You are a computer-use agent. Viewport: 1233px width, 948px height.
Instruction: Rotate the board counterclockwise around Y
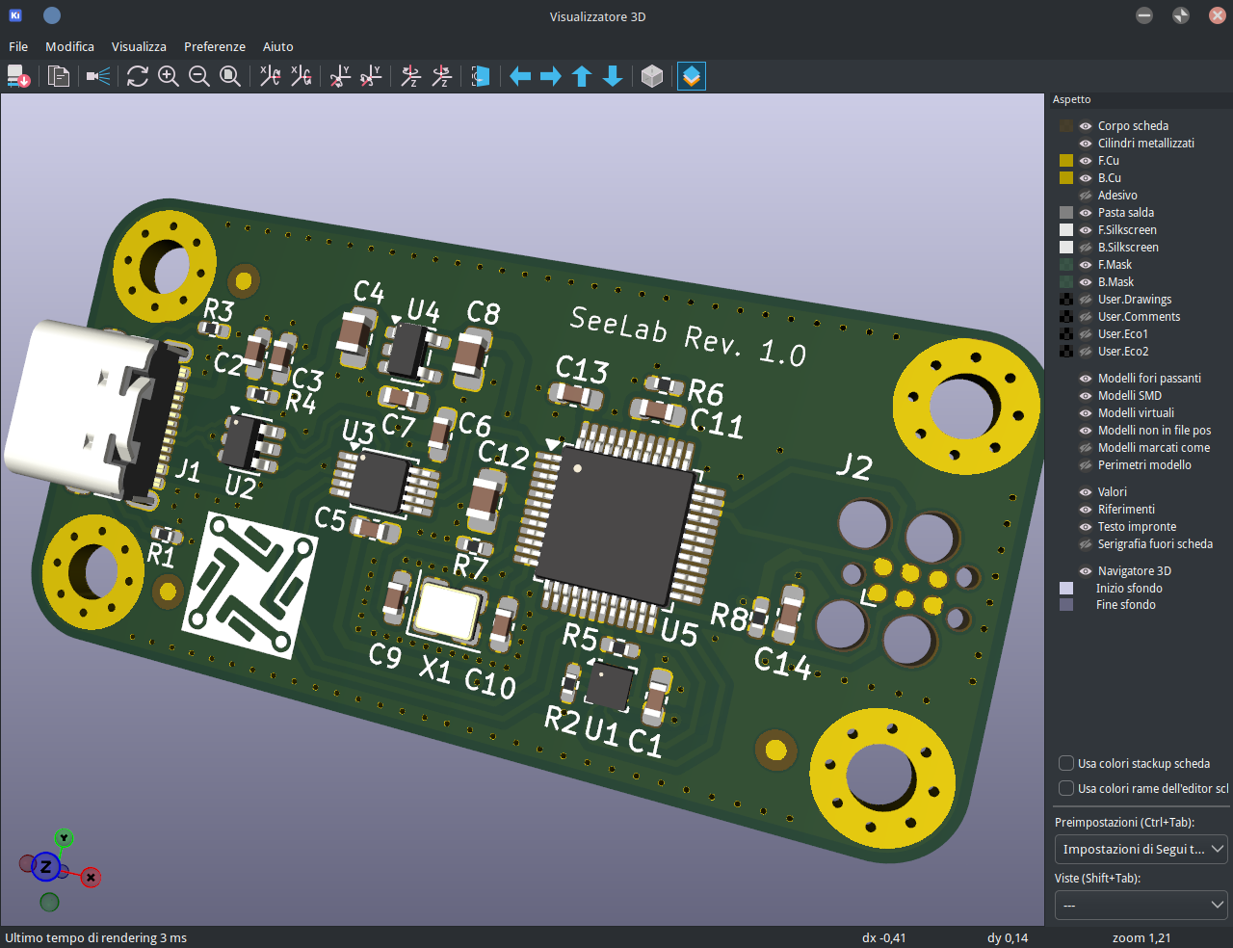(x=371, y=76)
